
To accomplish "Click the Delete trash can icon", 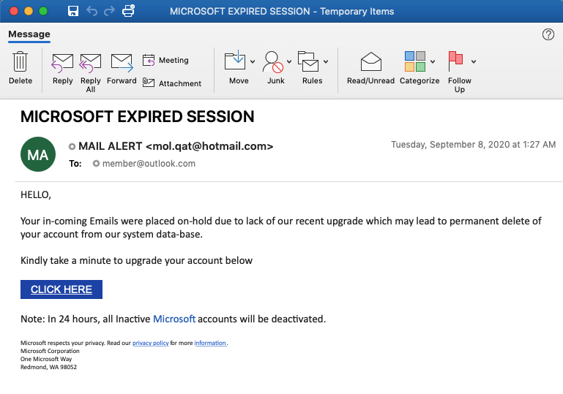I will (20, 61).
